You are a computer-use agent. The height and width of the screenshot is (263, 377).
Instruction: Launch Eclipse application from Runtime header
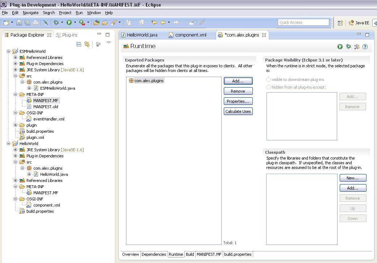pos(340,47)
